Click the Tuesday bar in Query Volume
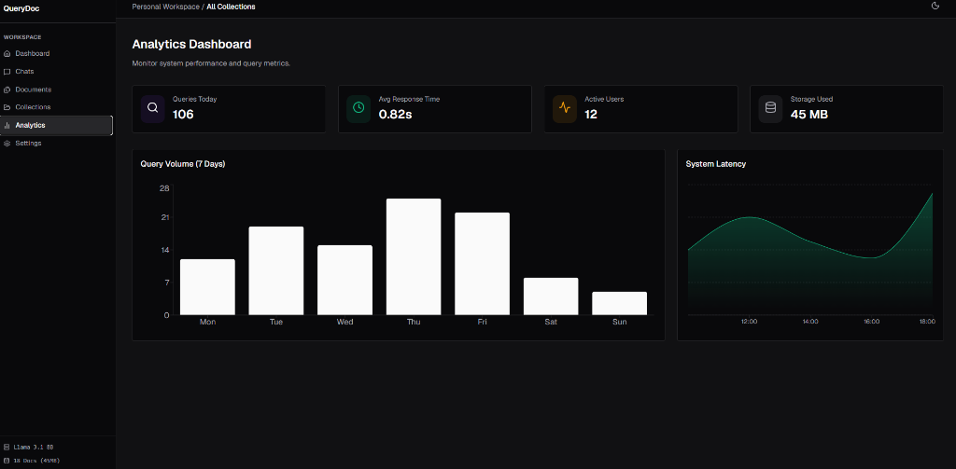 tap(276, 270)
